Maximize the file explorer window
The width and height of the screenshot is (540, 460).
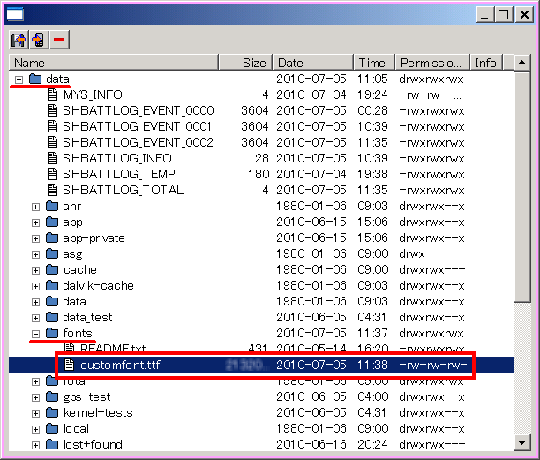503,14
